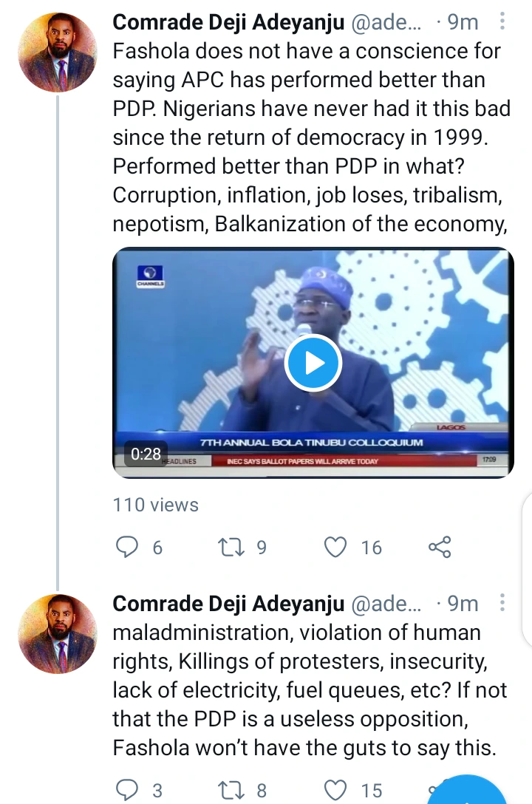Like the first tweet
Screen dimensions: 532x804
pos(337,547)
